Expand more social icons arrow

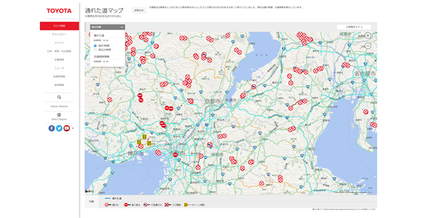click(73, 128)
